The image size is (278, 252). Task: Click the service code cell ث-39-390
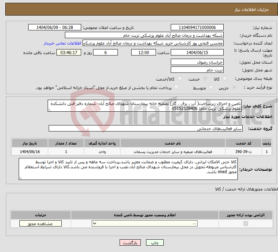[x=243, y=152]
